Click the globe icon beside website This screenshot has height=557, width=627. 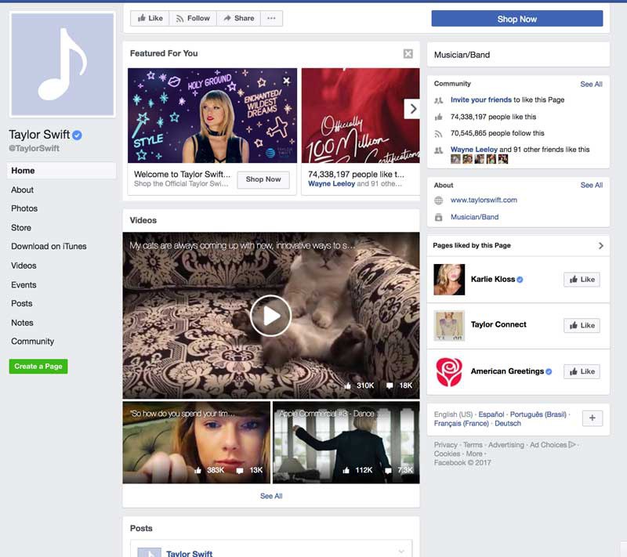coord(439,201)
